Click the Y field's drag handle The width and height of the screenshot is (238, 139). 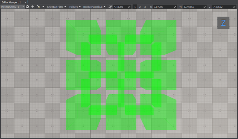click(204, 7)
